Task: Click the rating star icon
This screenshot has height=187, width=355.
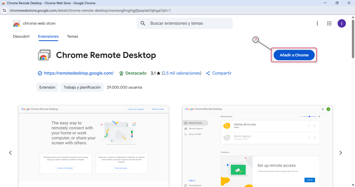Action: click(159, 73)
